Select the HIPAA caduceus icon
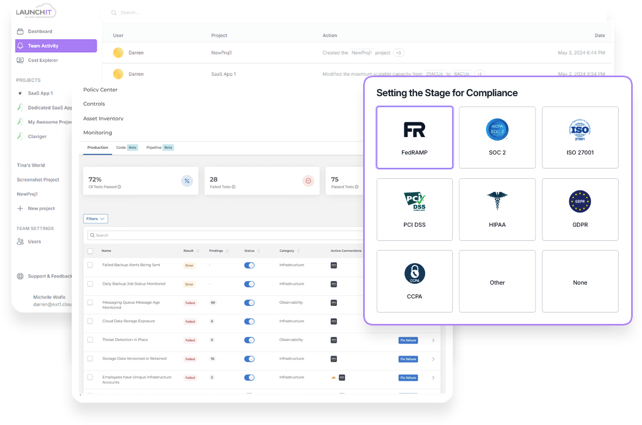 (497, 201)
